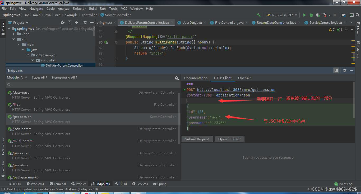Select the /multi-param endpoint in the list
This screenshot has width=361, height=194.
pos(22,141)
